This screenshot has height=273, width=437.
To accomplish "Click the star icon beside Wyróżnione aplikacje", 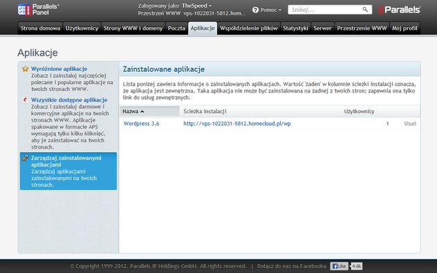I will (x=26, y=69).
